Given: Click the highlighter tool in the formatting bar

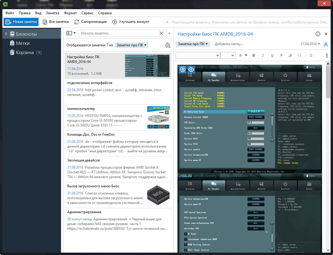Looking at the screenshot, I should pyautogui.click(x=290, y=55).
